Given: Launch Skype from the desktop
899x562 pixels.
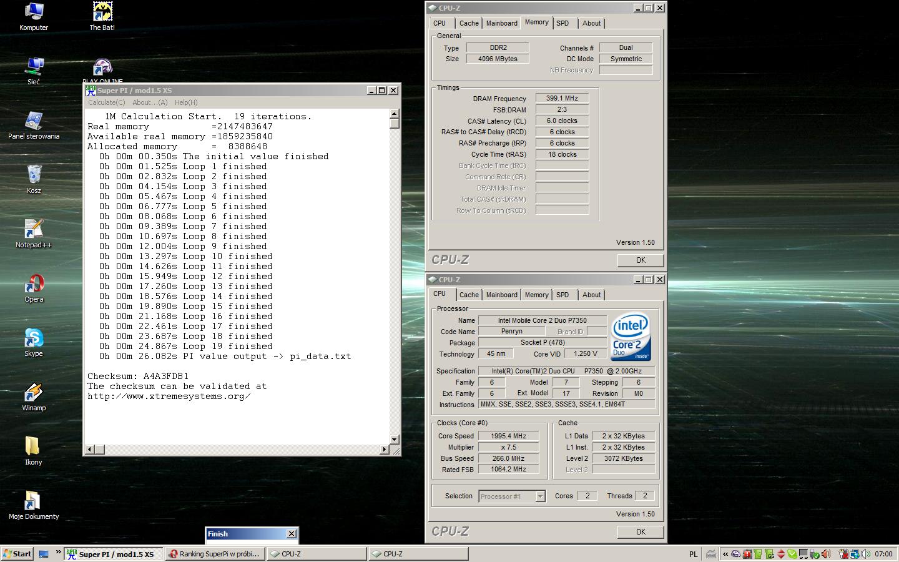Looking at the screenshot, I should point(34,338).
